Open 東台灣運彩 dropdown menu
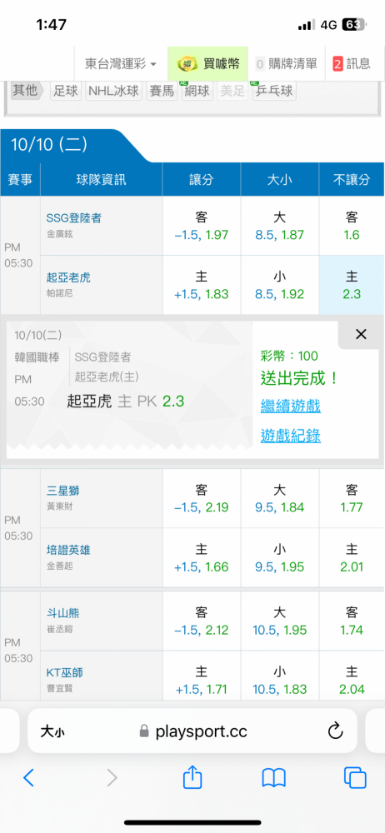 [121, 64]
